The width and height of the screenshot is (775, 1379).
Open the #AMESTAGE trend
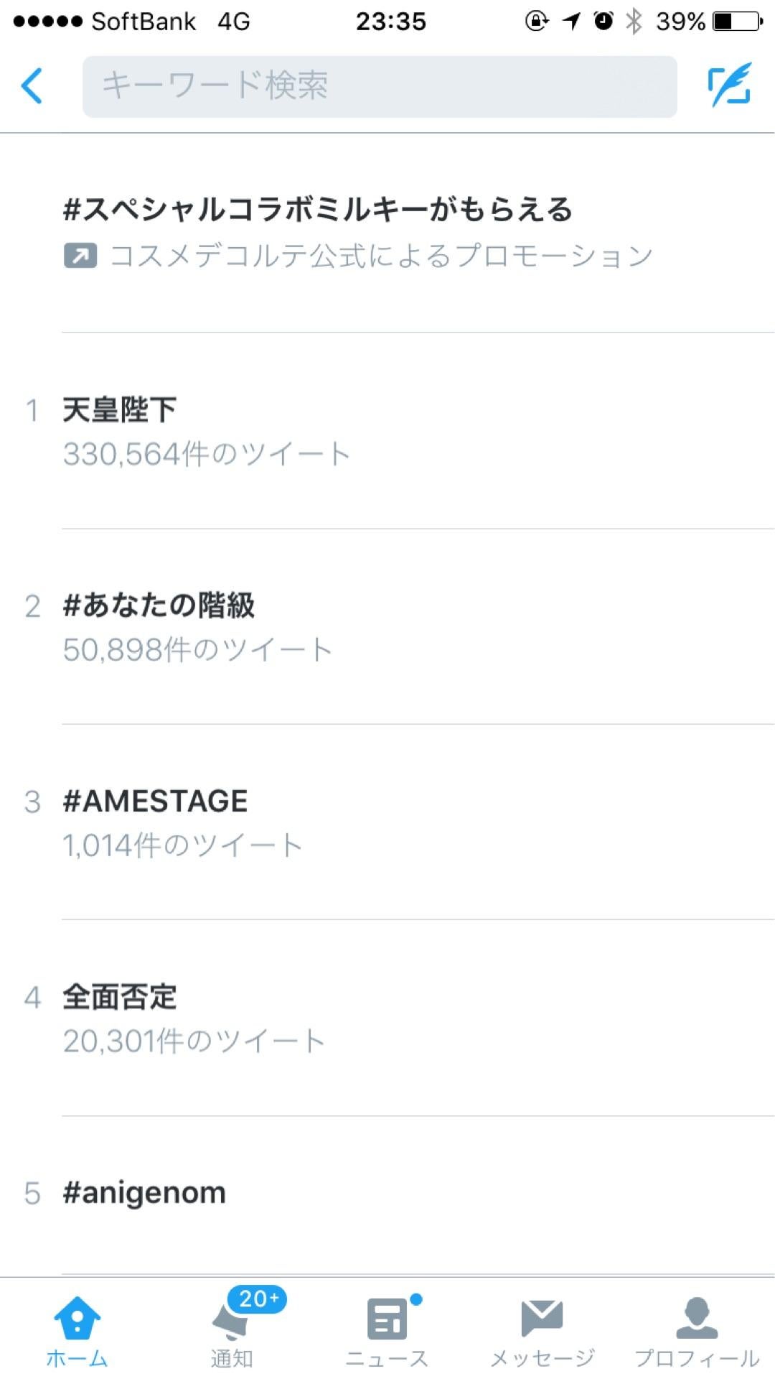click(155, 801)
